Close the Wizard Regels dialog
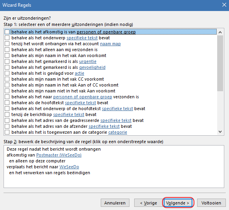Viewport: 229px width, 210px height. point(224,5)
